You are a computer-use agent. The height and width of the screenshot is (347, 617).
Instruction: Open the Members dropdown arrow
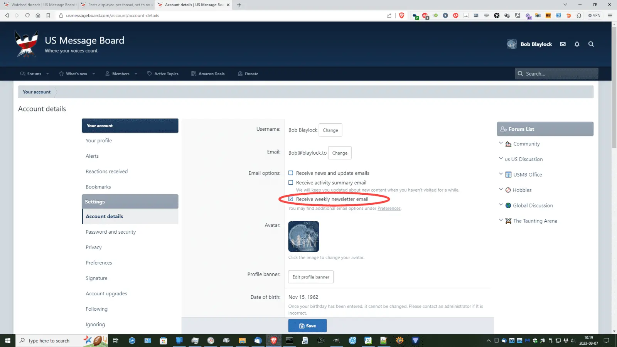point(136,74)
